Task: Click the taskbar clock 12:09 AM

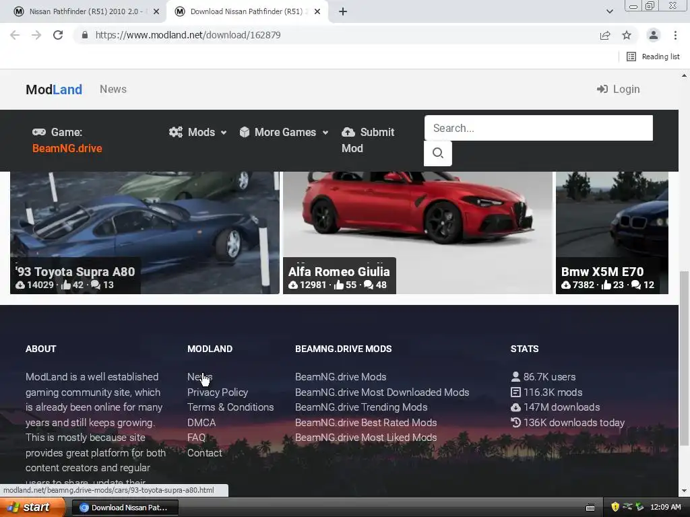Action: (665, 508)
